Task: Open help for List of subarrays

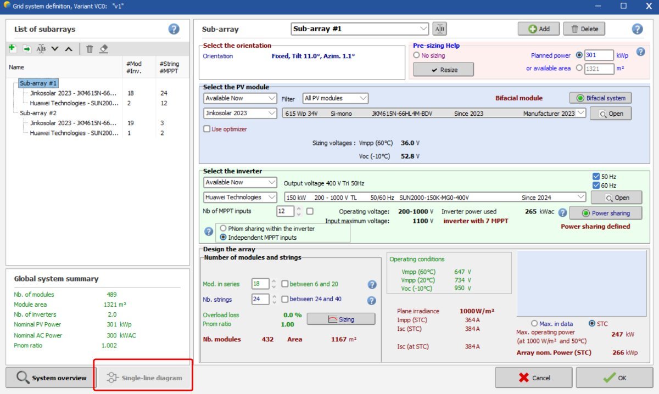Action: click(x=174, y=30)
